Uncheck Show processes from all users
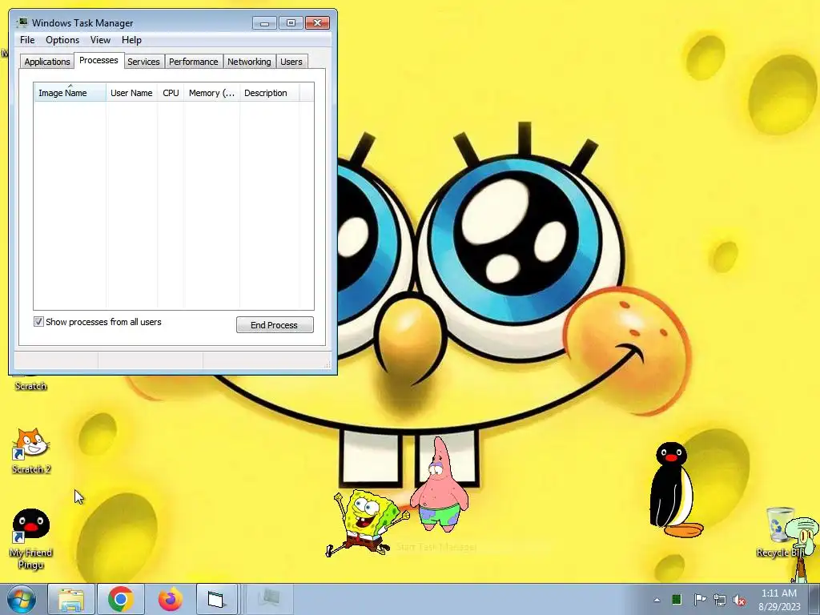Screen dimensions: 820x615 click(x=38, y=322)
